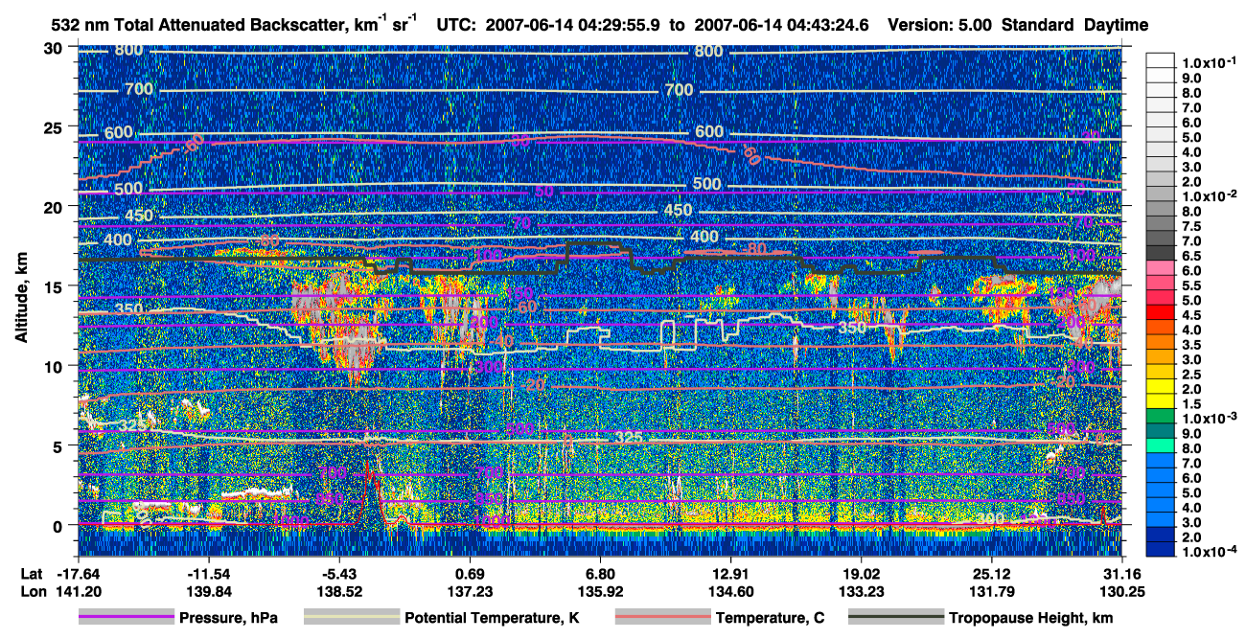
Task: Click latitude value 25.12
Action: pyautogui.click(x=991, y=573)
